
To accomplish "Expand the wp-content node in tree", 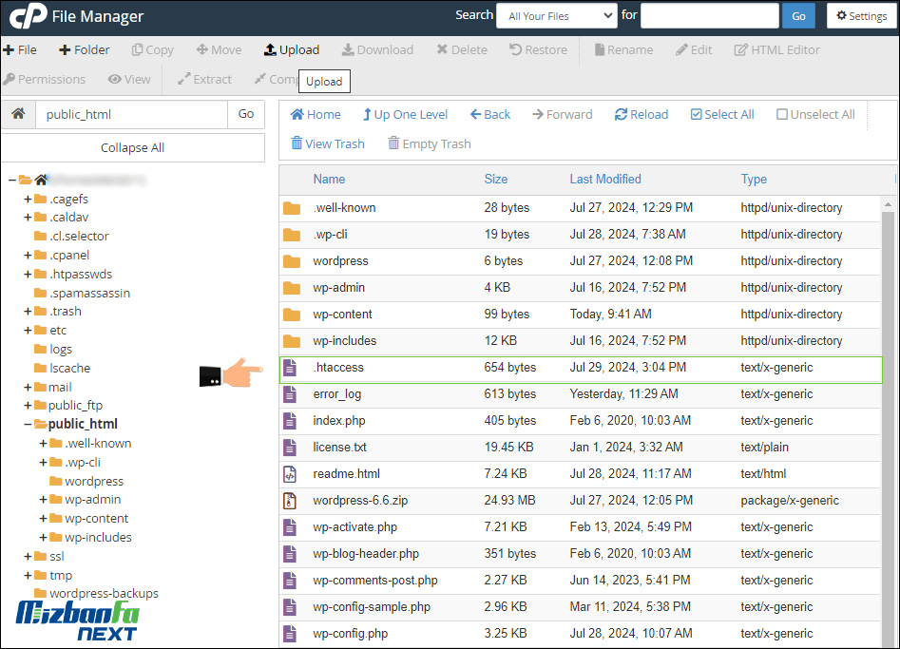I will pyautogui.click(x=44, y=518).
